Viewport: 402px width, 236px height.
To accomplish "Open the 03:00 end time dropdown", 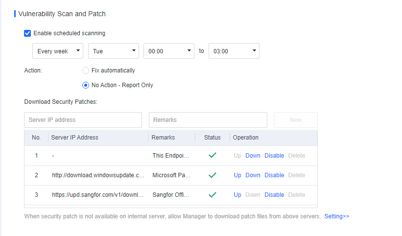I will point(234,51).
